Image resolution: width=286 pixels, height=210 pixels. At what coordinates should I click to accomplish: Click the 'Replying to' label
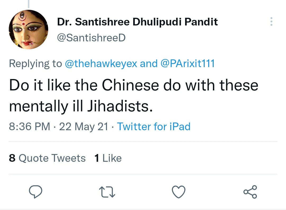point(35,64)
